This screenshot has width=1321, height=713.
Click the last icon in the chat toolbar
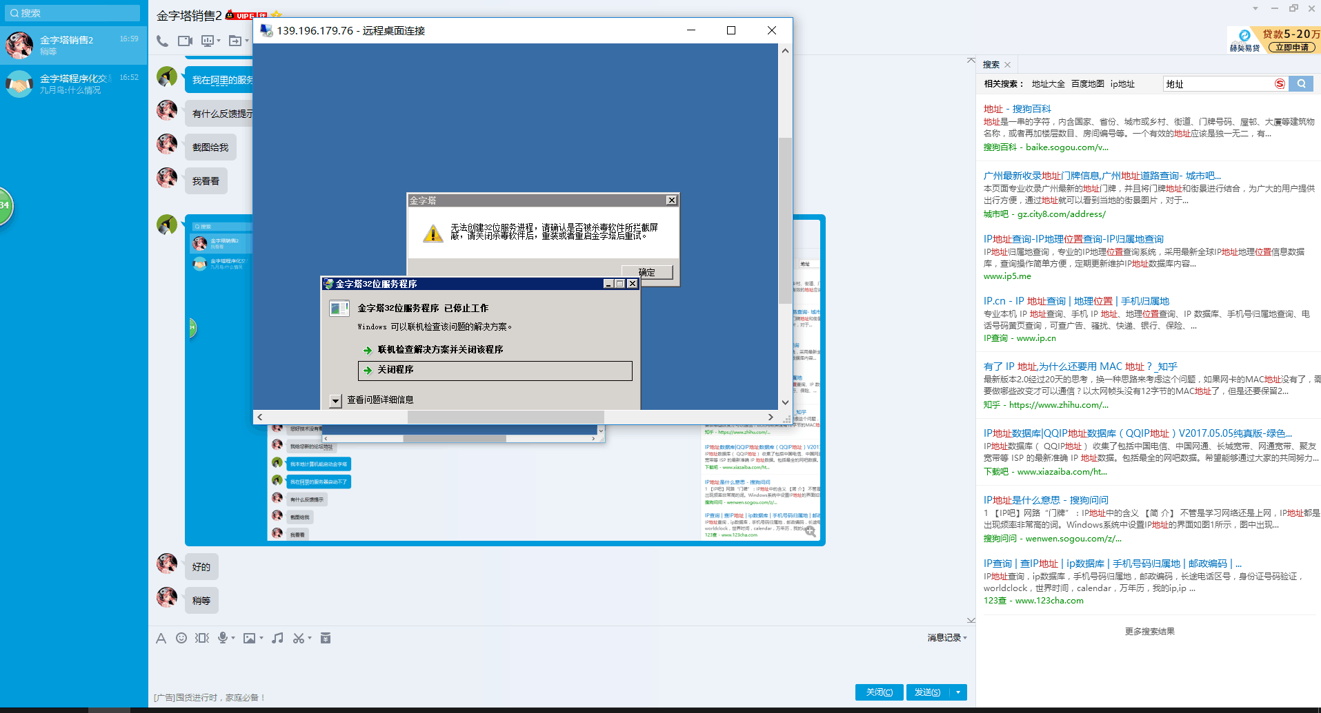click(326, 638)
